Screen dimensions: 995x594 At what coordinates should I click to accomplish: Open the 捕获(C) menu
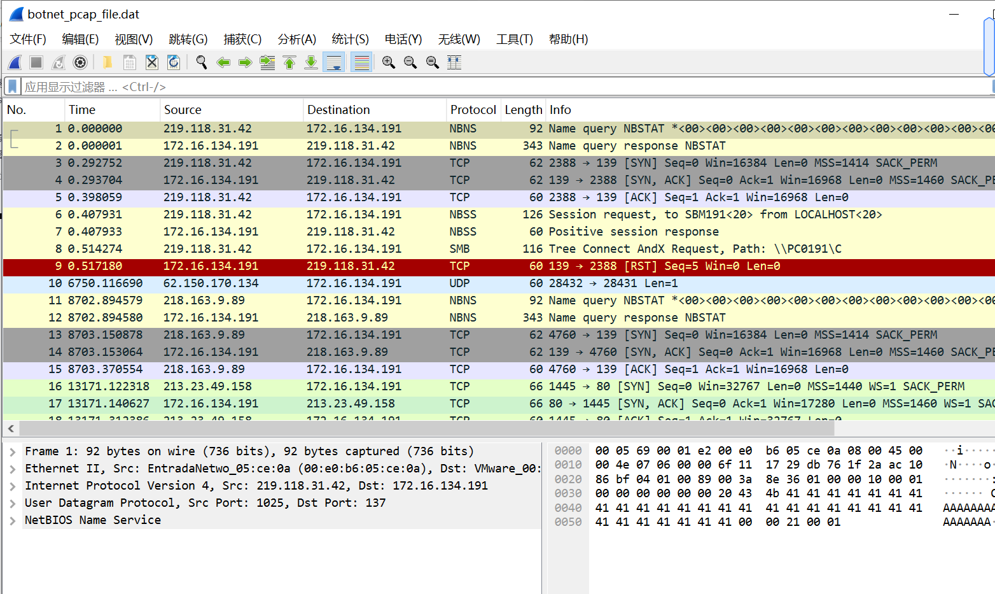[x=242, y=39]
